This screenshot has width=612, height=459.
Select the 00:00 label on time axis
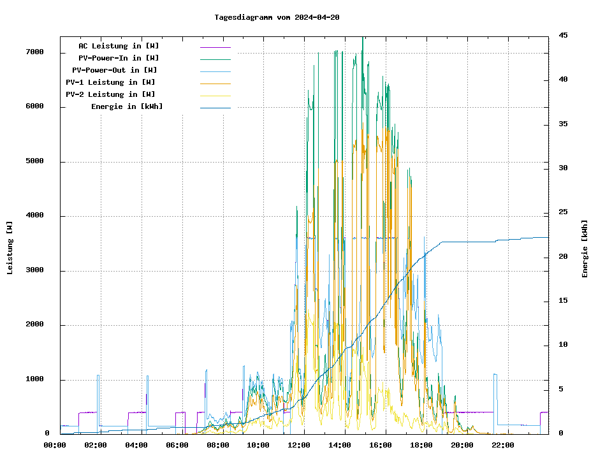[x=54, y=445]
